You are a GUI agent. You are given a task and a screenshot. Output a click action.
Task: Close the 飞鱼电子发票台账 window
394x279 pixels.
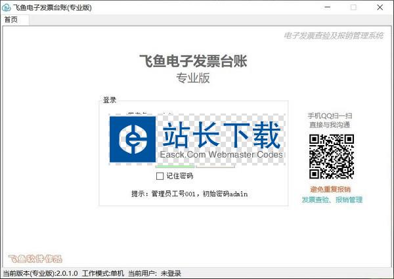click(380, 7)
